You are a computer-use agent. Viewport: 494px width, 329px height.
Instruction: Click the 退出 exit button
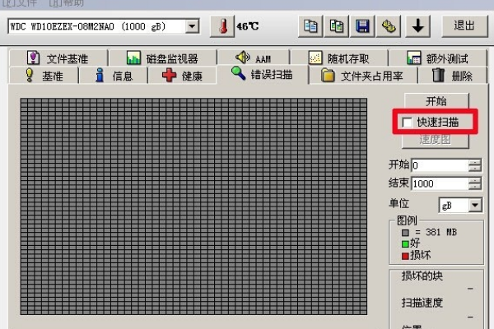[x=464, y=26]
